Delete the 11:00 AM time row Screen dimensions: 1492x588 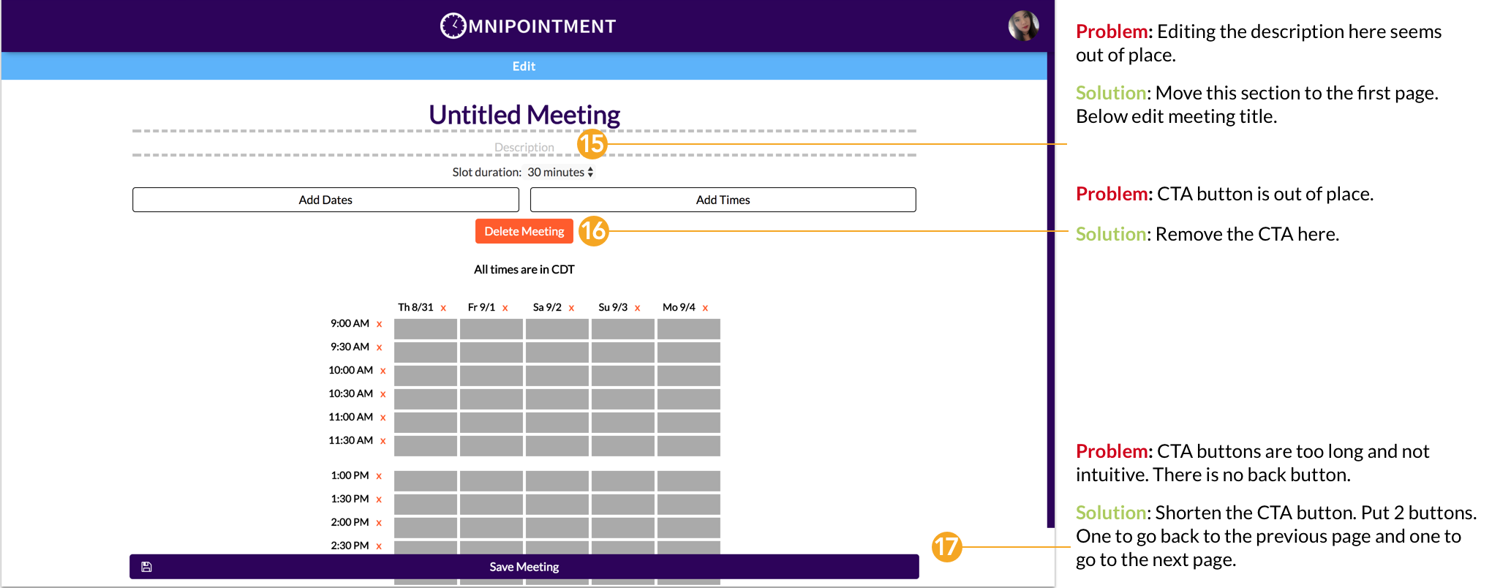point(383,418)
